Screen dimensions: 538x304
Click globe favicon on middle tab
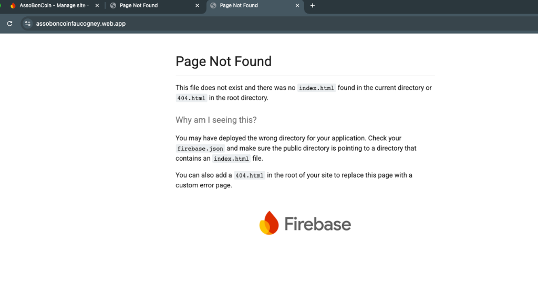[113, 6]
